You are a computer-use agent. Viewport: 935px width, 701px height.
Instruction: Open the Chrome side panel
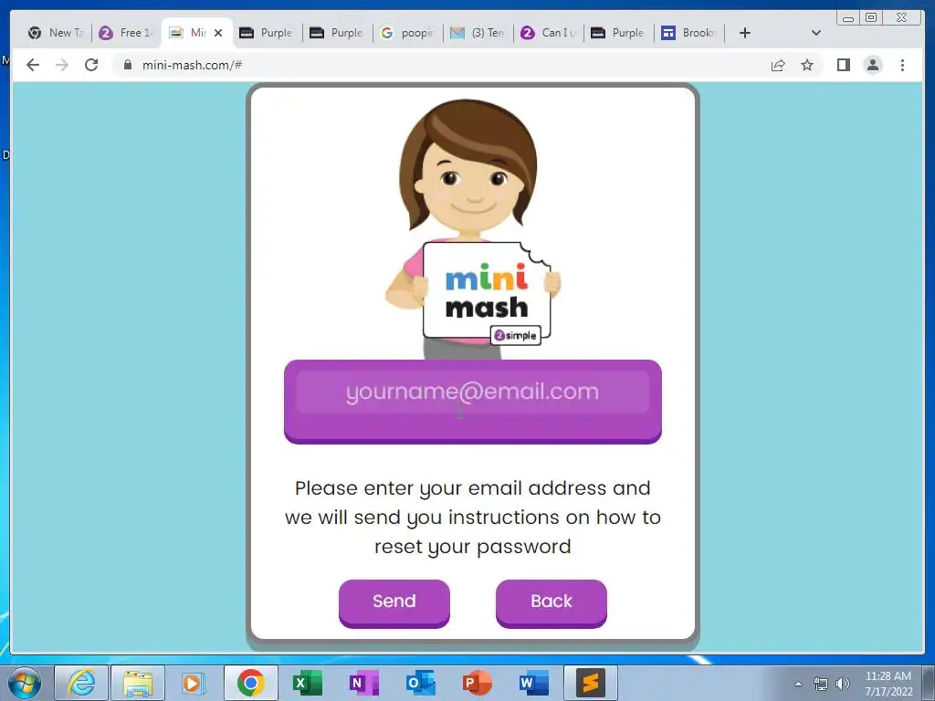(843, 65)
